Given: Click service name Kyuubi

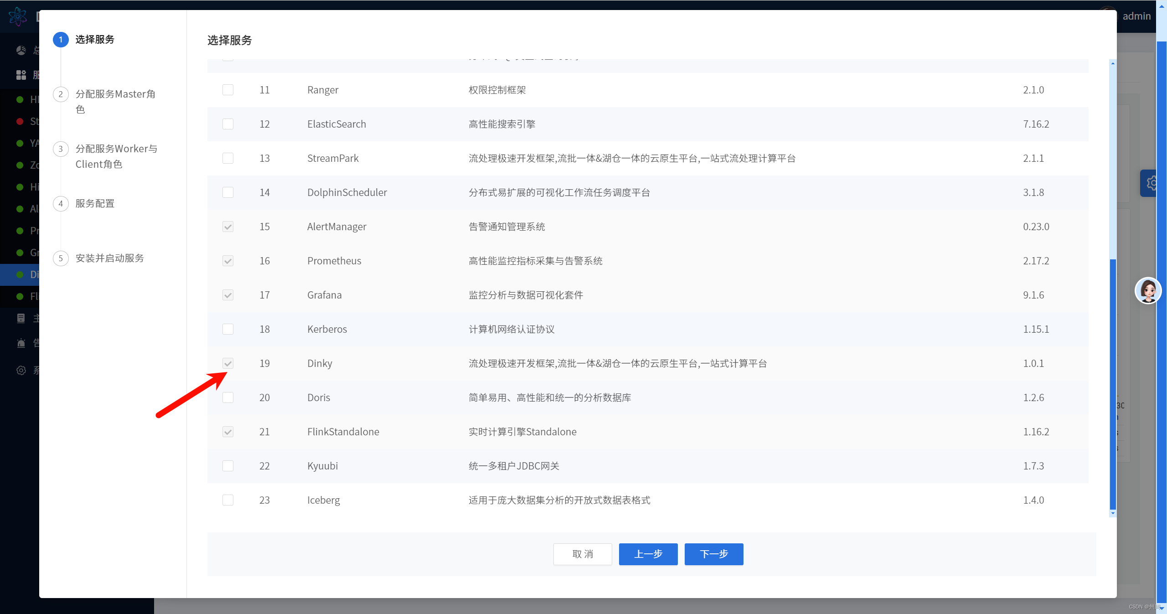Looking at the screenshot, I should 322,466.
